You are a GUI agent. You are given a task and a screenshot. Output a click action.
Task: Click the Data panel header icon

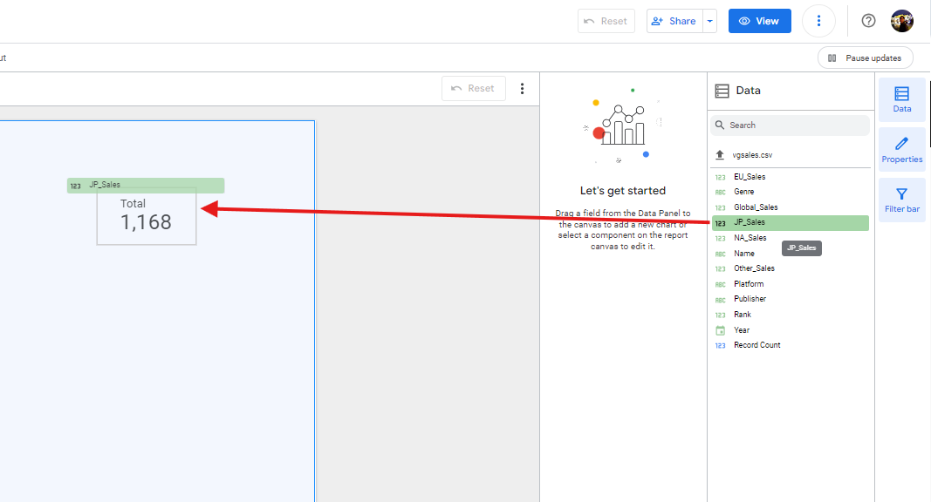722,91
